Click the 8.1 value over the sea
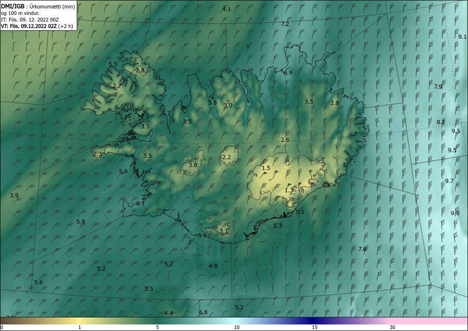The width and height of the screenshot is (468, 331). coord(441,122)
